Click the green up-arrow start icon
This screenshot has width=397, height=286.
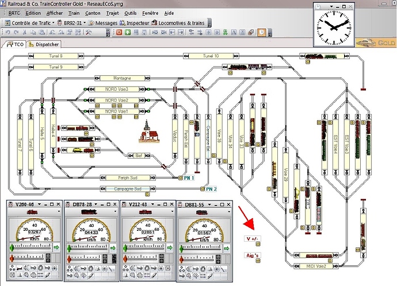[x=128, y=32]
